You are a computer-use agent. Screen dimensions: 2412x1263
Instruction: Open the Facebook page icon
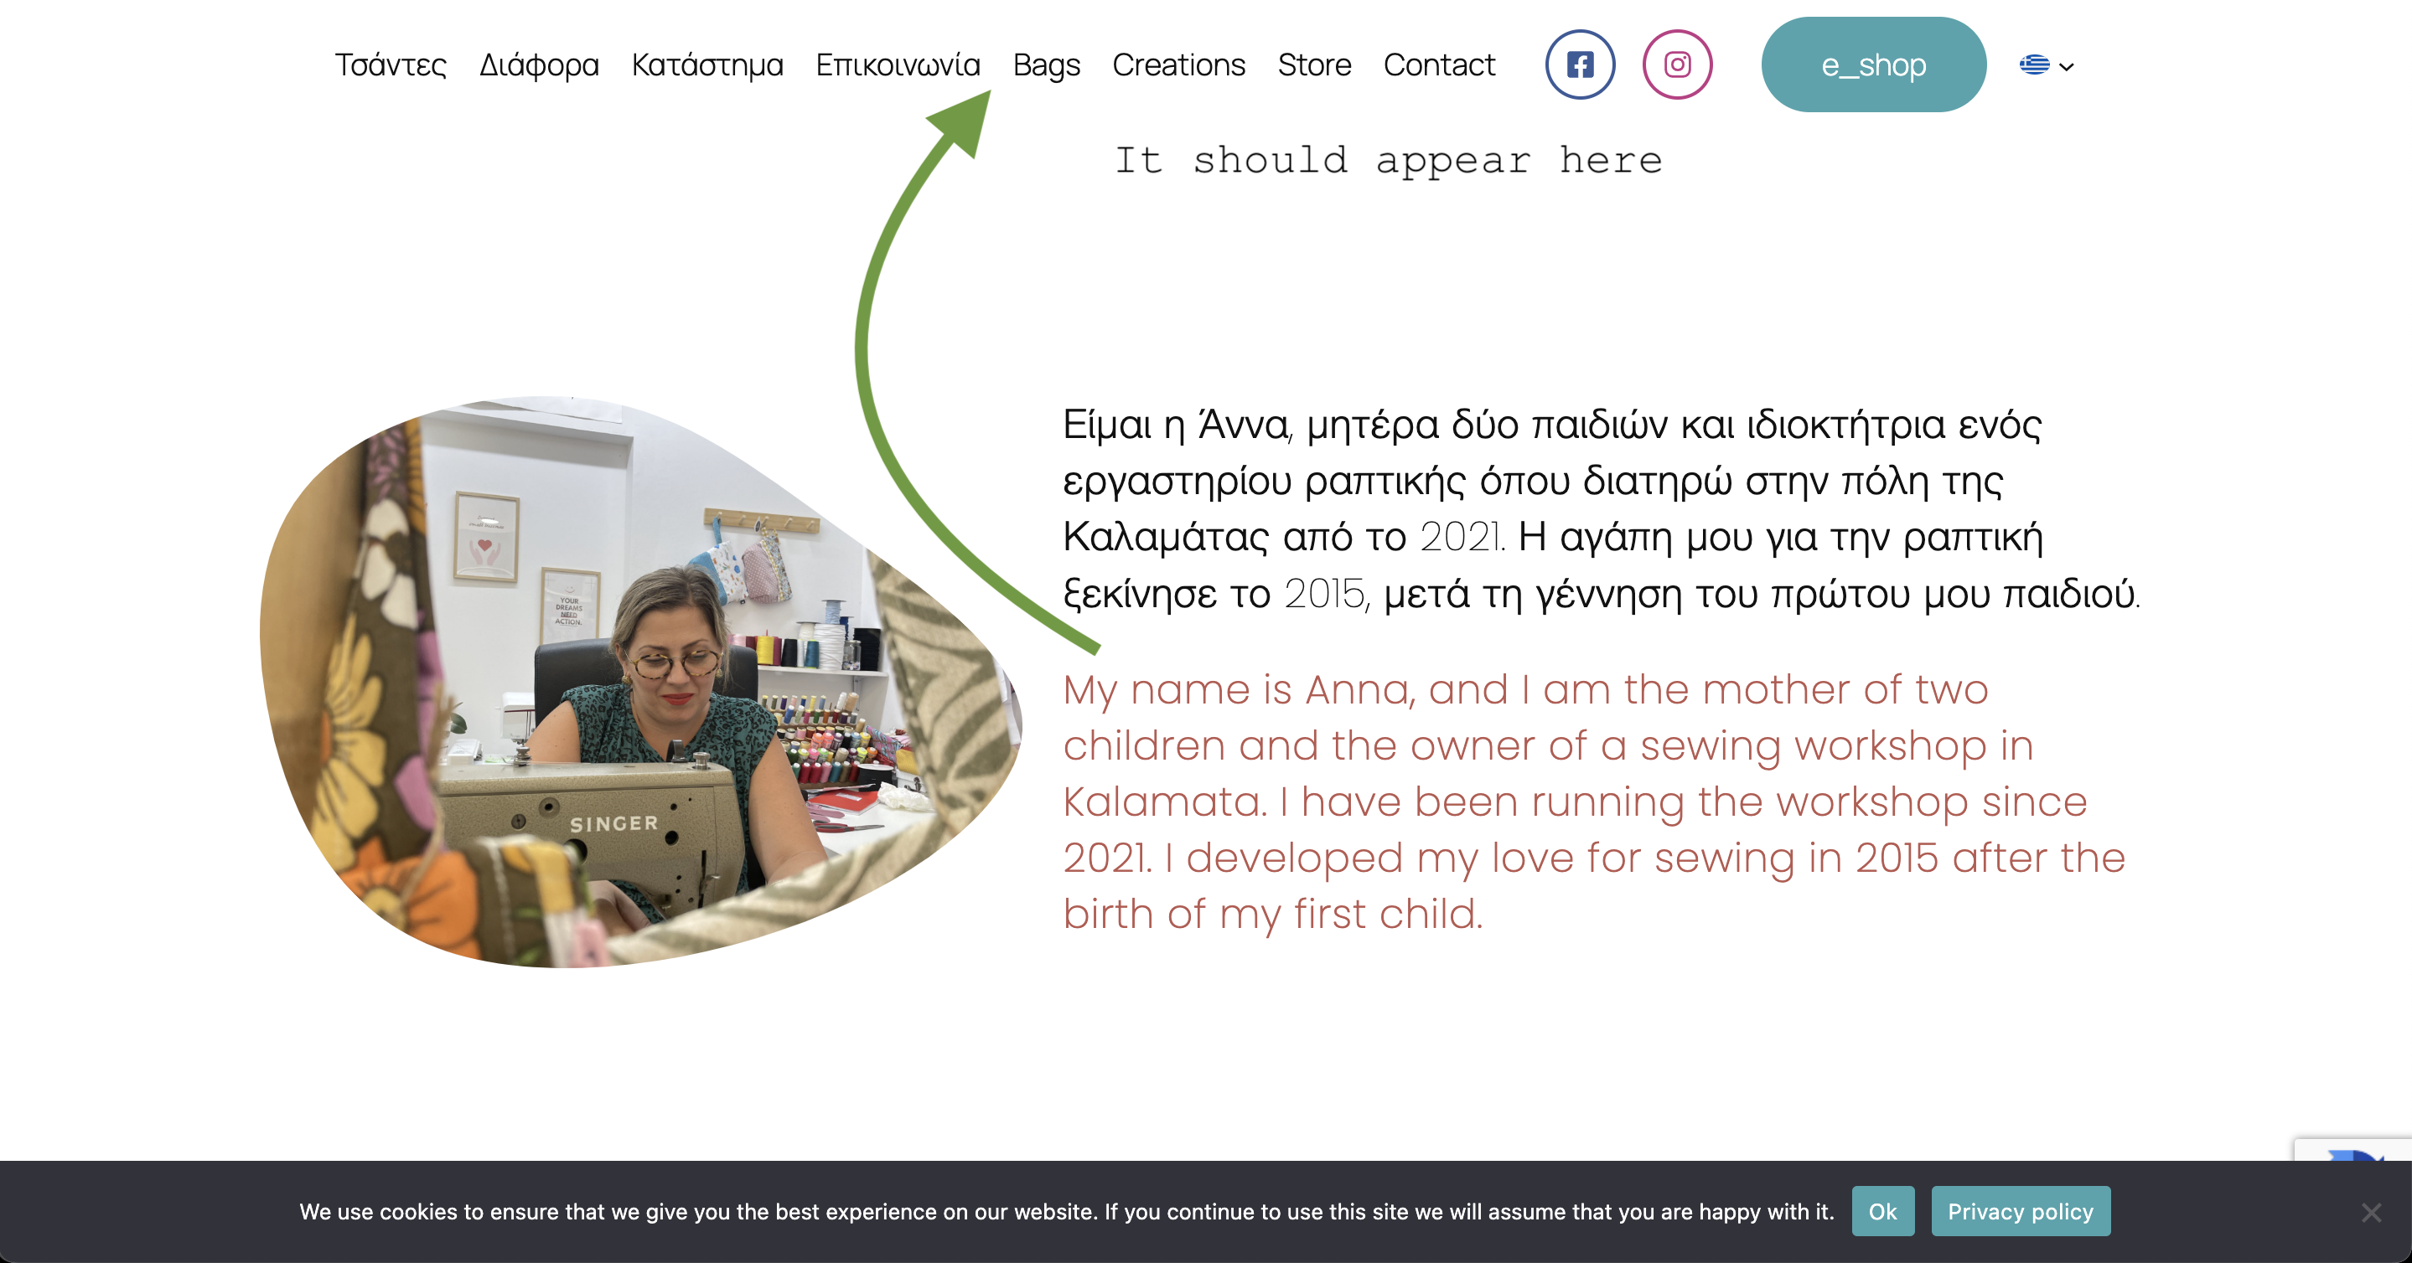click(1580, 64)
